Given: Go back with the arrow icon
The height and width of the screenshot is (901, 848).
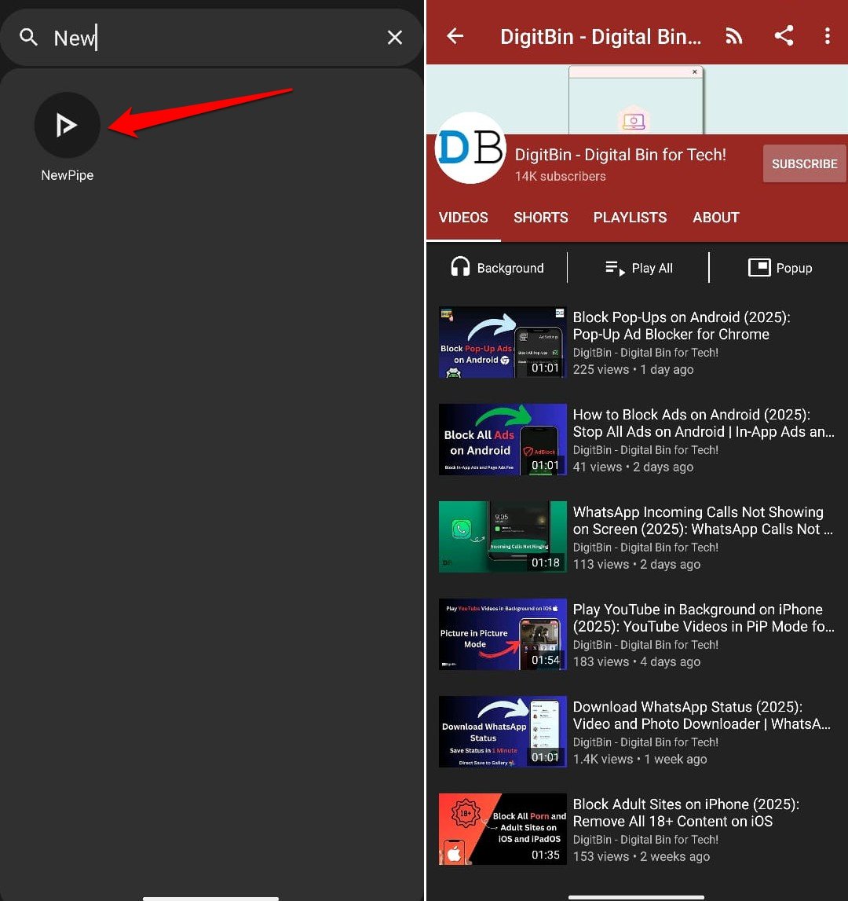Looking at the screenshot, I should pos(455,36).
